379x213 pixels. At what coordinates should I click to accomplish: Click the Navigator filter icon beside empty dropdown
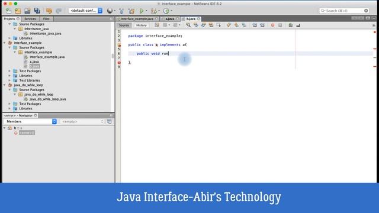109,121
